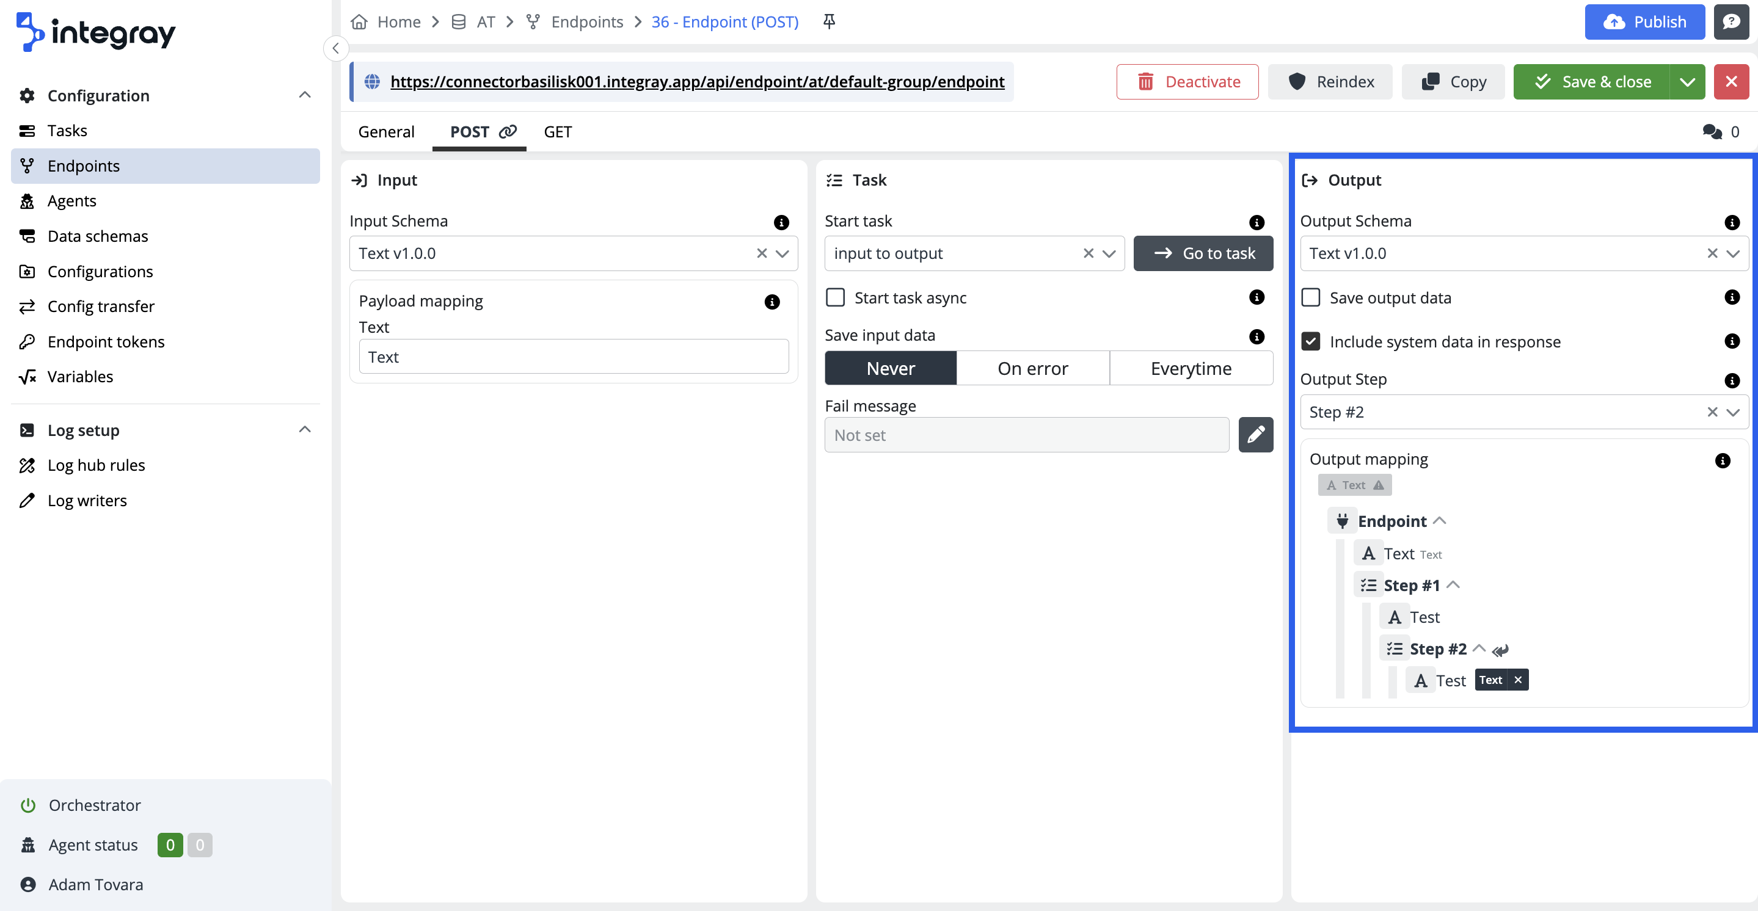Click the Go to task button
Viewport: 1758px width, 911px height.
[1203, 253]
